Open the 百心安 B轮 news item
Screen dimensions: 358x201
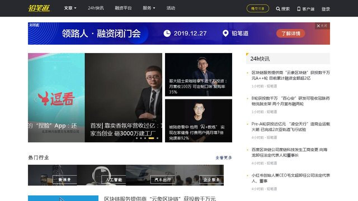(290, 101)
